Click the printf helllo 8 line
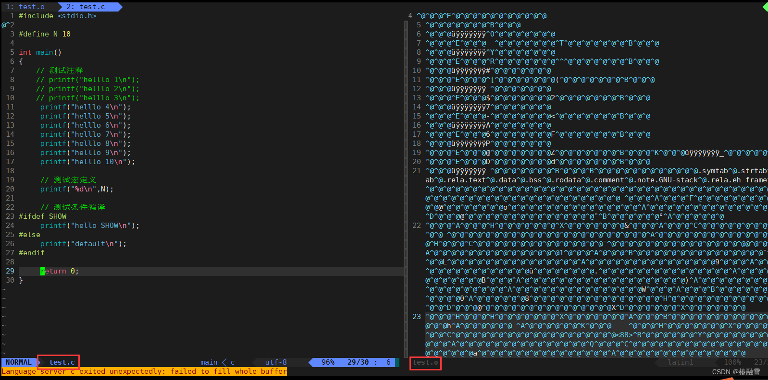Image resolution: width=768 pixels, height=380 pixels. 86,143
